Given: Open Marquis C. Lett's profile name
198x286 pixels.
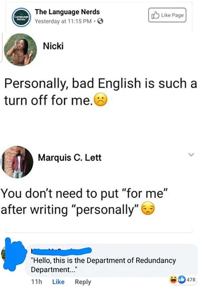Looking at the screenshot, I should [70, 157].
